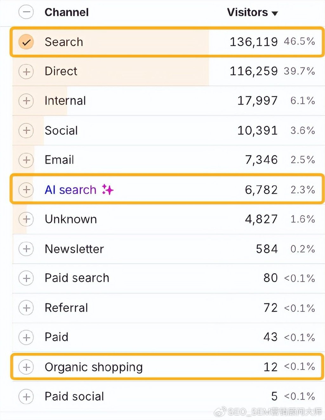Open the Visitors sort dropdown arrow
Viewport: 325px width, 420px height.
click(x=275, y=13)
